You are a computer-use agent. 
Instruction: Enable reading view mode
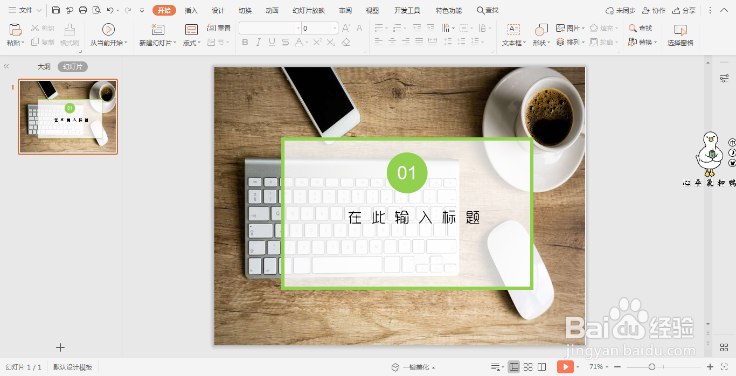coord(541,367)
